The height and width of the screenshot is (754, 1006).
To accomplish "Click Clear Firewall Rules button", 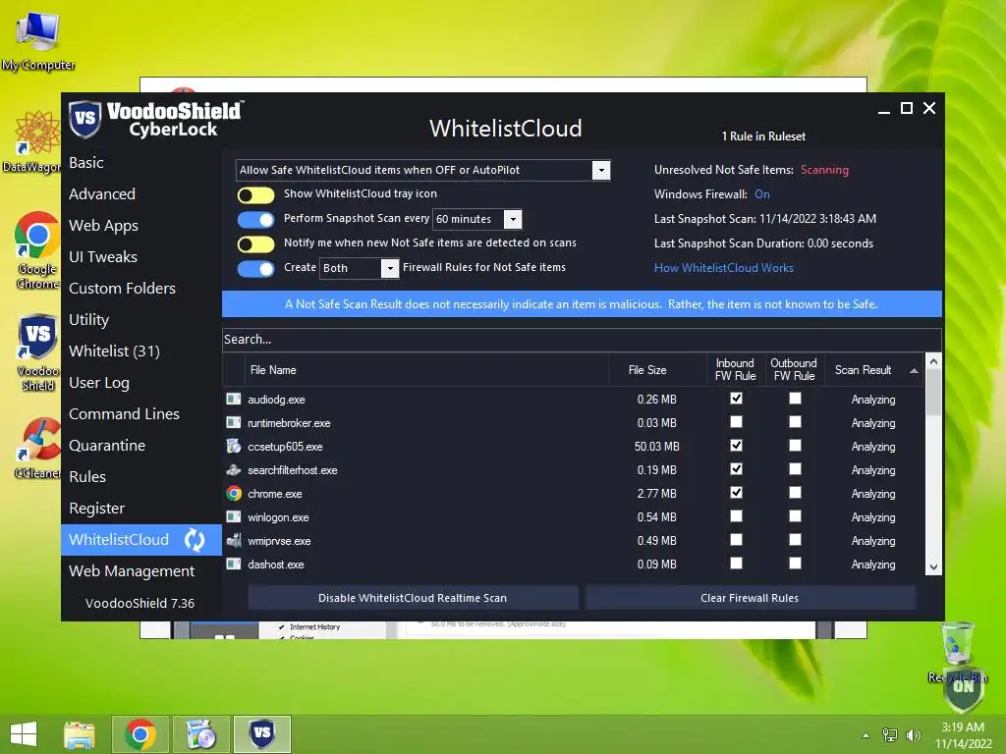I will [750, 598].
